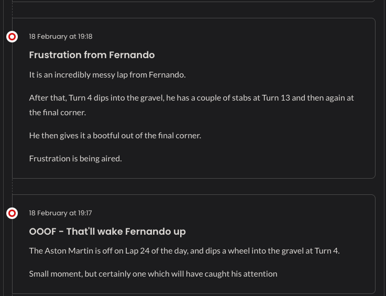
Task: Open the '18 February at 19:17' timestamp
Action: 61,213
